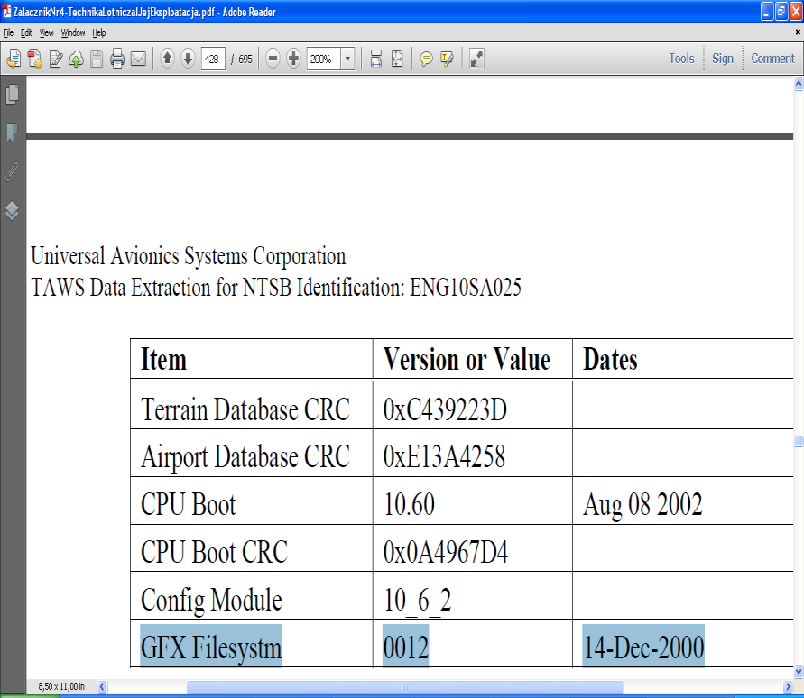Switch to read mode view icon

[x=476, y=59]
